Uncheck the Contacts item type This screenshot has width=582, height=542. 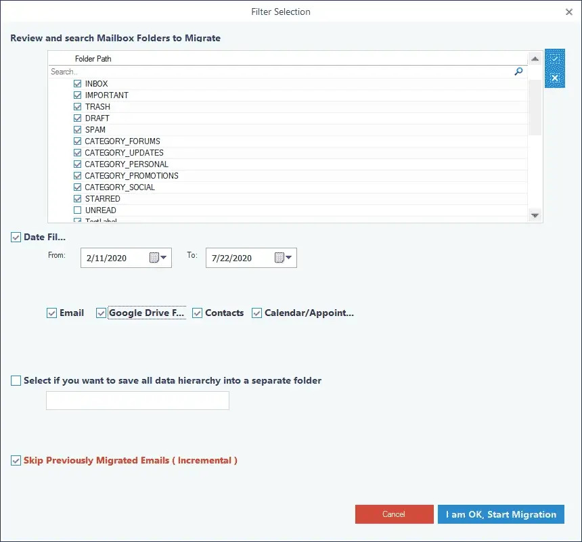click(x=197, y=313)
